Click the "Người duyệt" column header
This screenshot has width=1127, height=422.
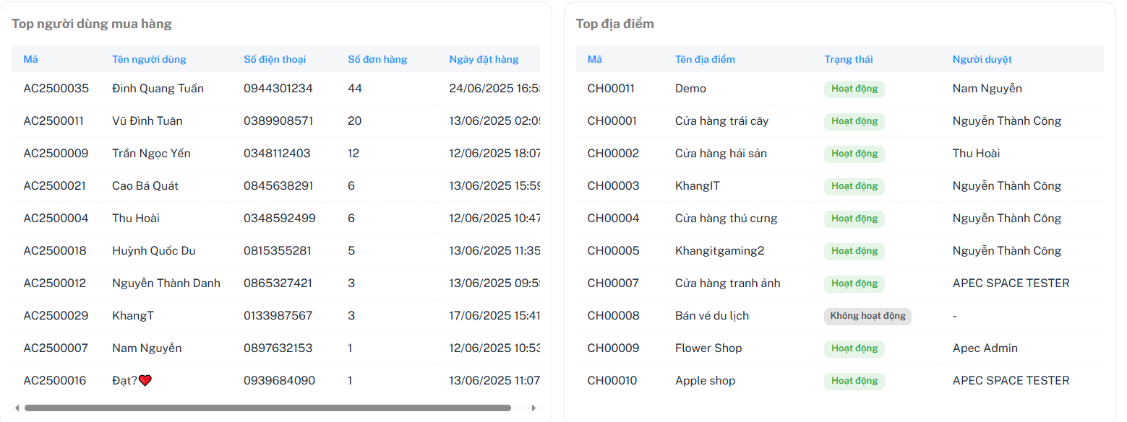[x=982, y=59]
